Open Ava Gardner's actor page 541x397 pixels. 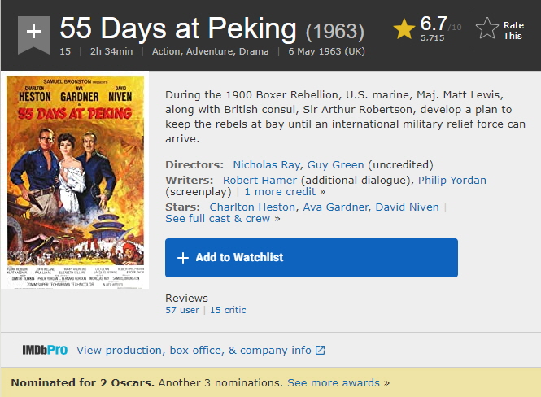point(337,207)
